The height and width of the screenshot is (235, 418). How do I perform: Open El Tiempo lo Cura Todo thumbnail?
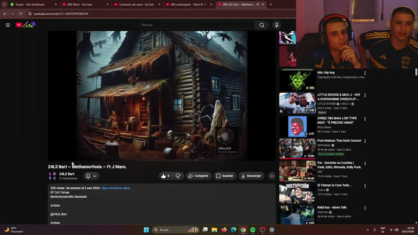(297, 193)
